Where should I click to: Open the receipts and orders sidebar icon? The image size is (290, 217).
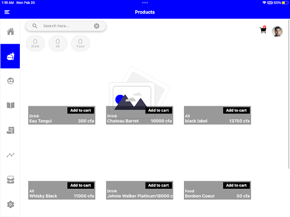[x=10, y=130]
